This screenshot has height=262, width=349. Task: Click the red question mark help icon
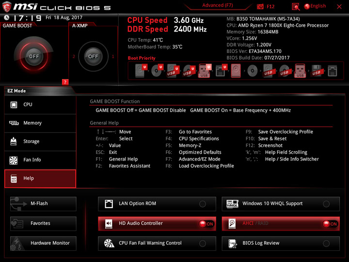[x=65, y=82]
